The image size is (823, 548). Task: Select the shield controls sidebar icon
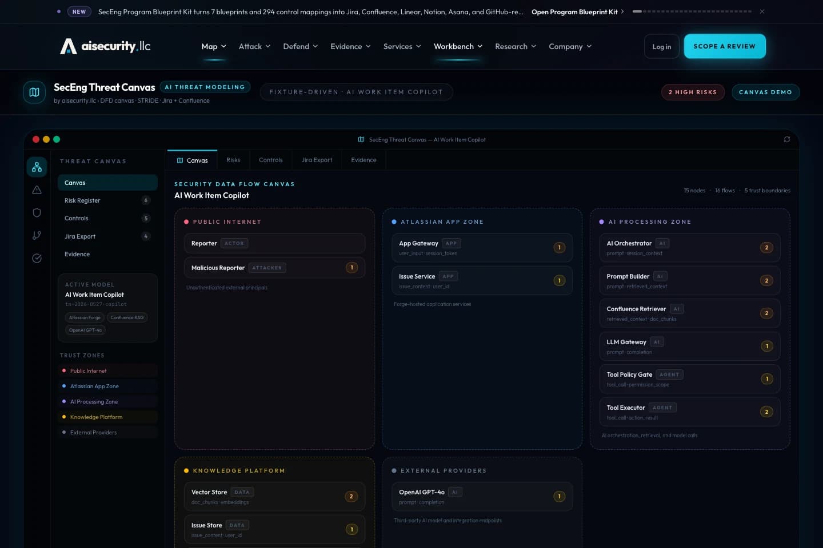click(37, 212)
